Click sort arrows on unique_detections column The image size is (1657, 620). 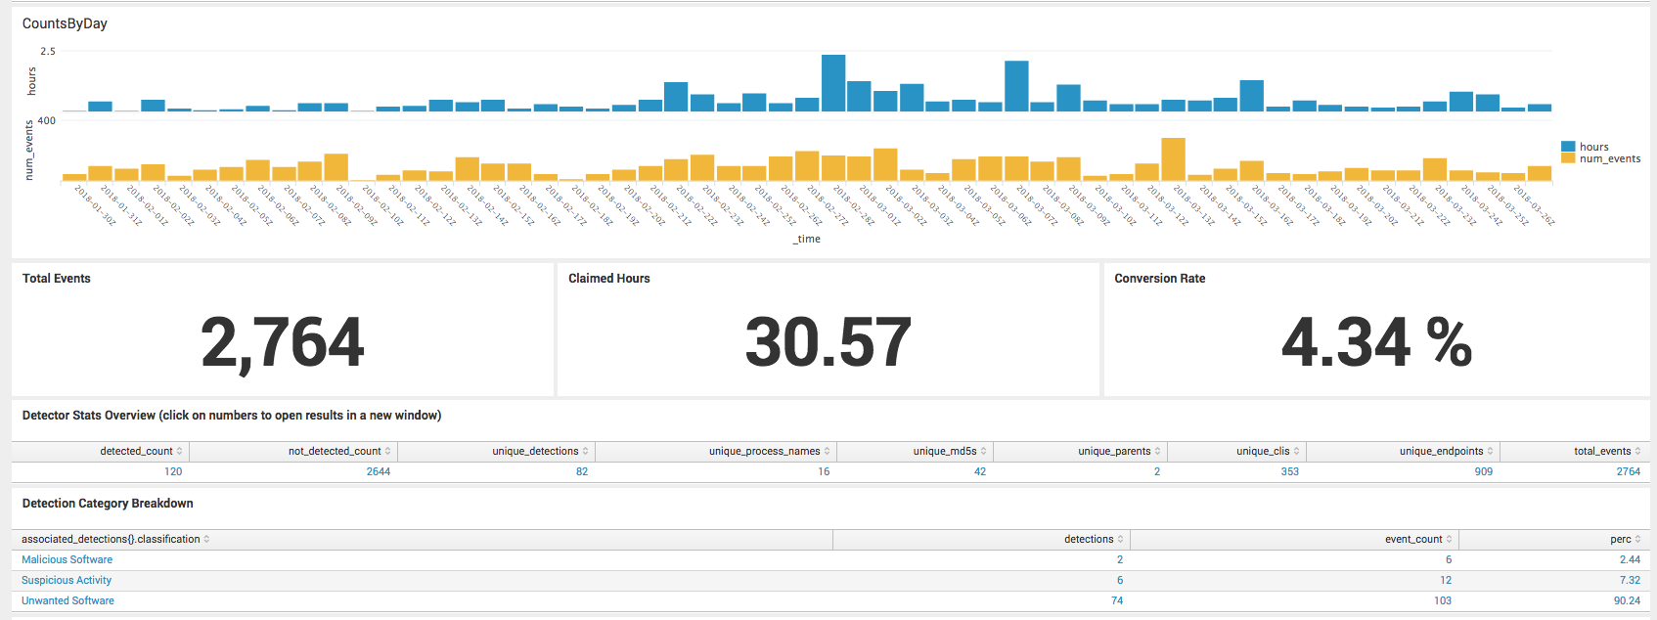point(586,451)
